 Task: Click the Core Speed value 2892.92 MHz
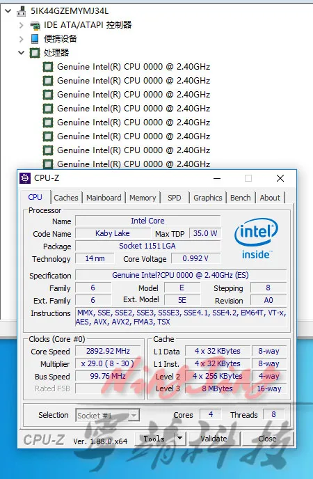click(x=108, y=351)
